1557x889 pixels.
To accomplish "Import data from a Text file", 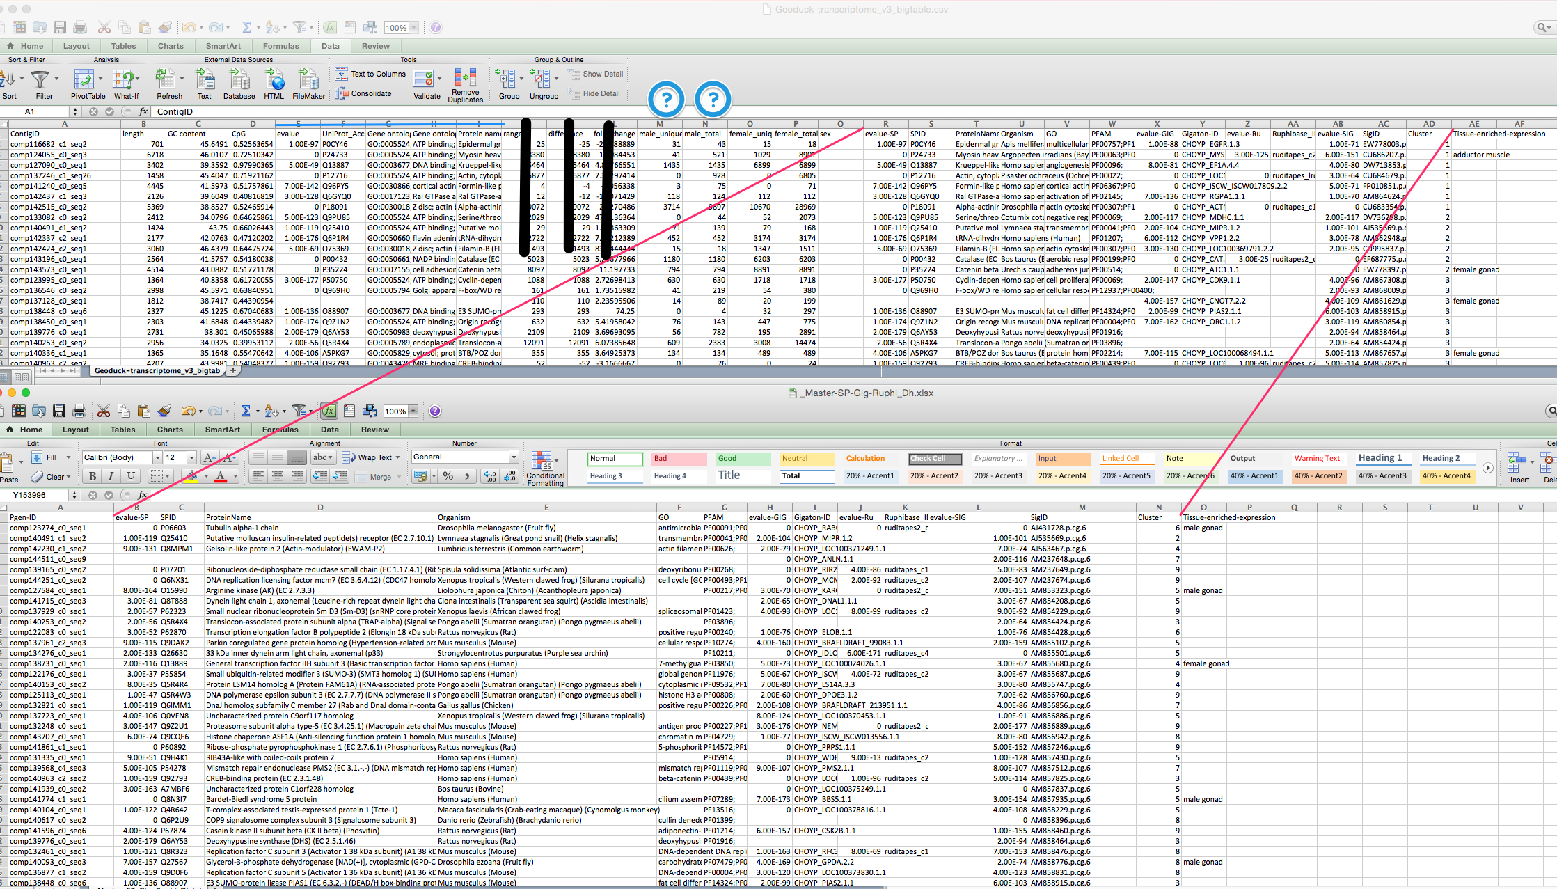I will [x=204, y=79].
